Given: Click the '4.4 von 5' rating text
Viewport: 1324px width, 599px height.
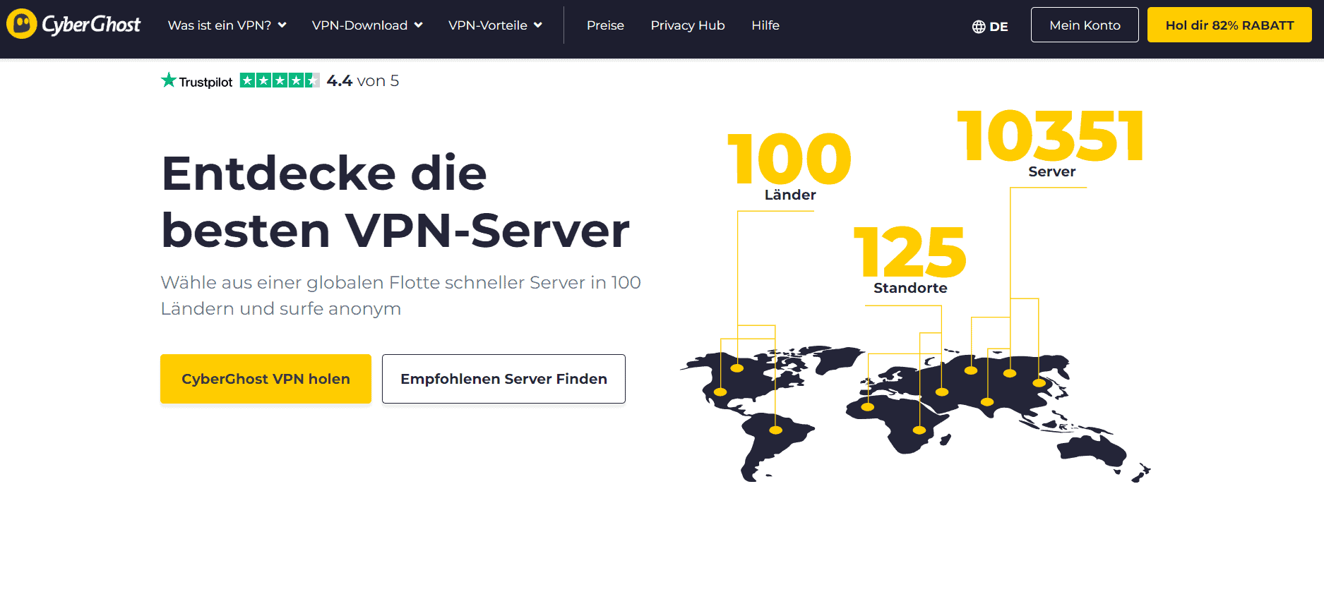Looking at the screenshot, I should click(363, 81).
